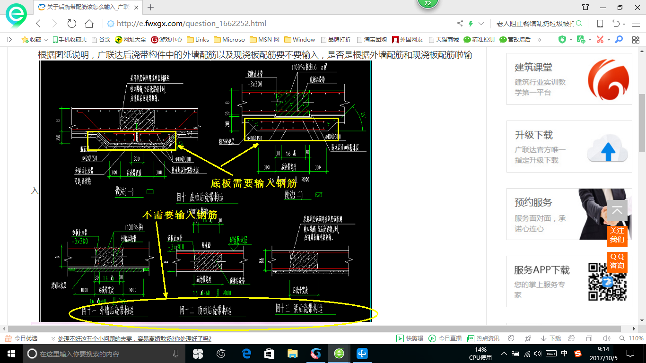Expand the 收藏 favorites dropdown arrow

click(x=46, y=40)
